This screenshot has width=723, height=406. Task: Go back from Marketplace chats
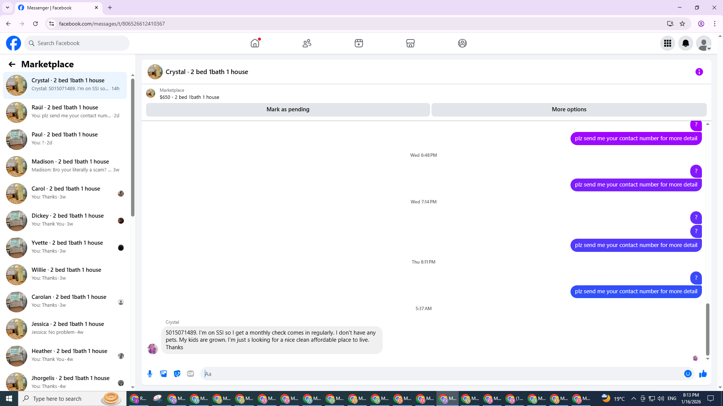[x=12, y=64]
